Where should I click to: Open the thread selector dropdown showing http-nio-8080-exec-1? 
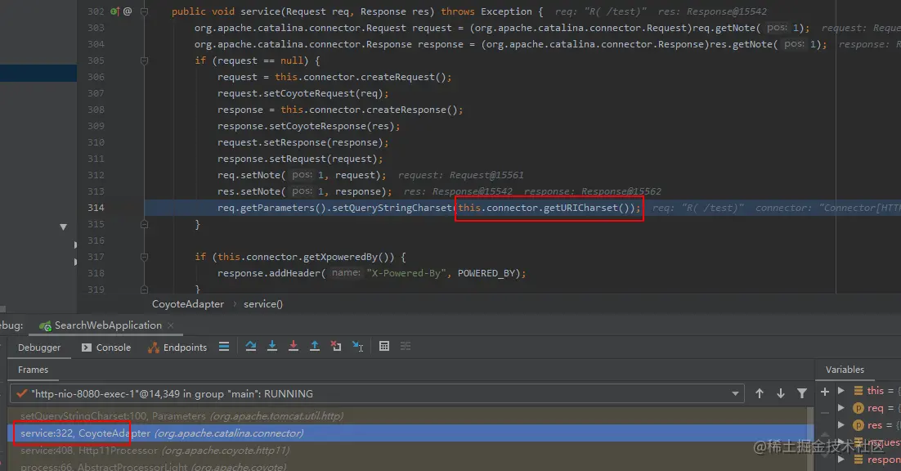pyautogui.click(x=377, y=393)
